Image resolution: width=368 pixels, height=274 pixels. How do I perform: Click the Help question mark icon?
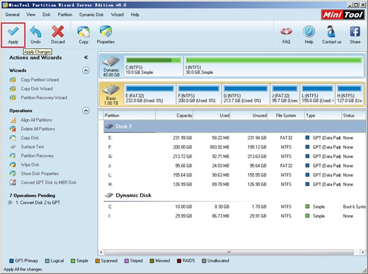click(309, 31)
